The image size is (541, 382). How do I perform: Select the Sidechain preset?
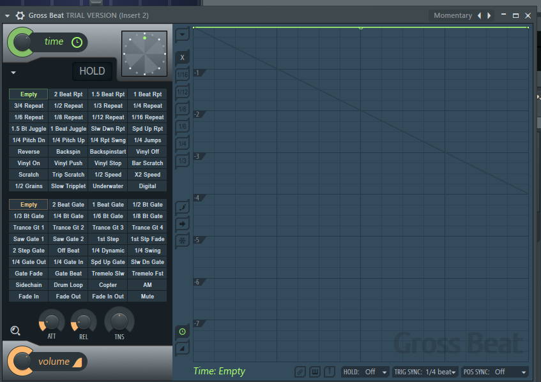point(29,285)
